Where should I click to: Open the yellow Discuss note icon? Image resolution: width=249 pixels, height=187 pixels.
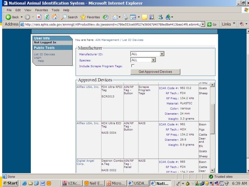145,17
